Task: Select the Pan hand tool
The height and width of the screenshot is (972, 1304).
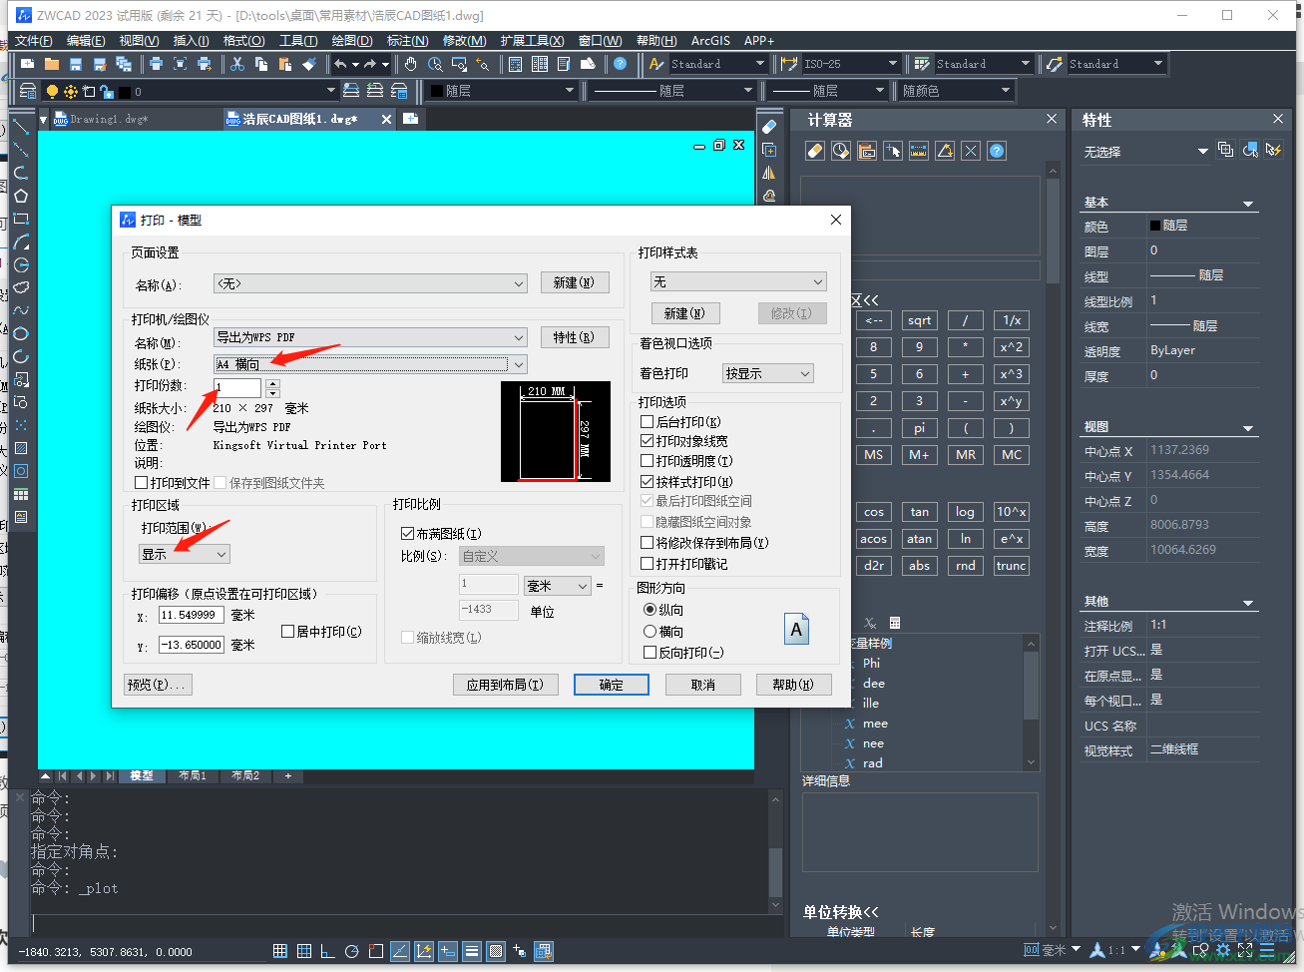Action: [x=411, y=64]
